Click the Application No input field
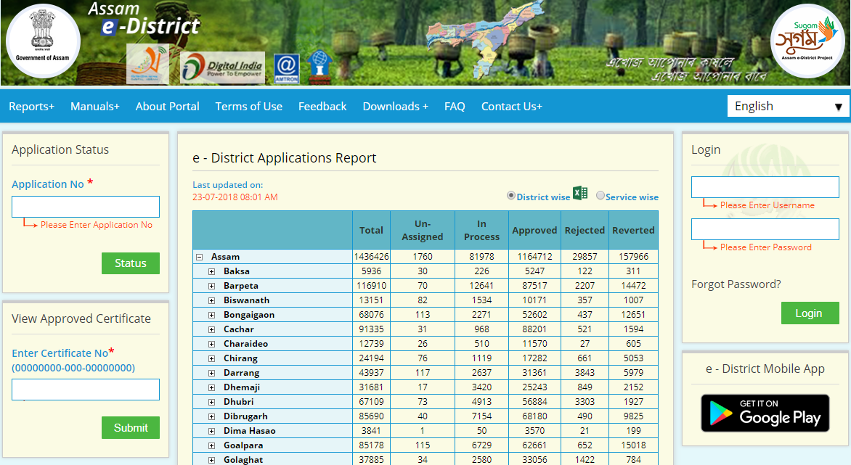851x465 pixels. point(85,206)
